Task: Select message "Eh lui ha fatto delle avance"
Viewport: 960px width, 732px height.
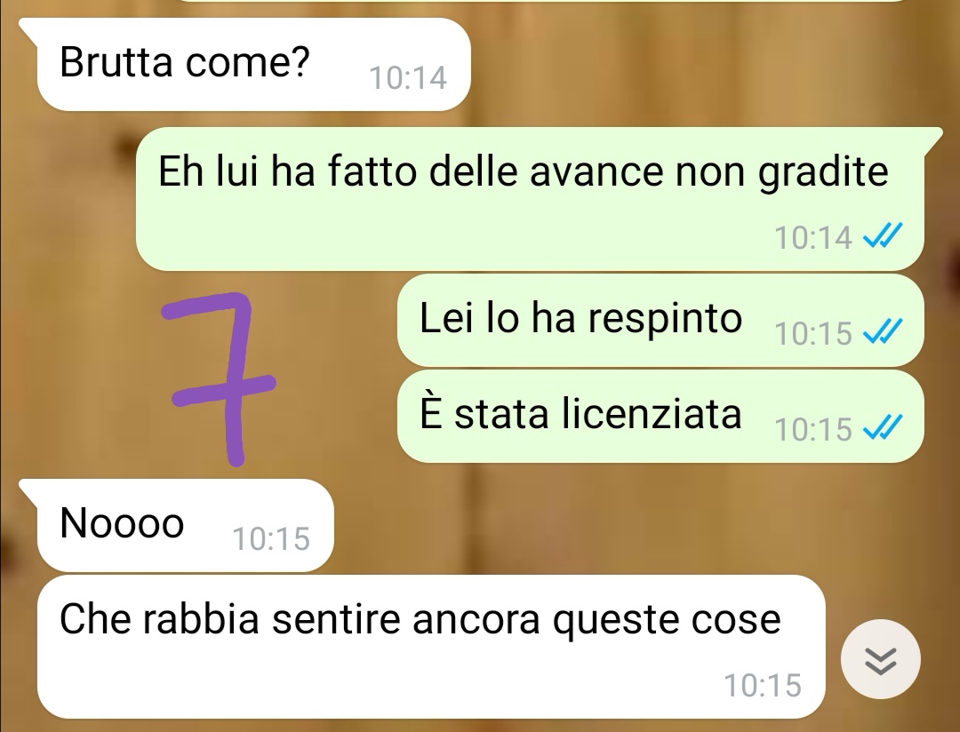Action: point(529,198)
